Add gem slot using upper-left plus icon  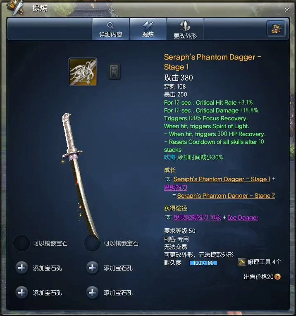tap(21, 268)
